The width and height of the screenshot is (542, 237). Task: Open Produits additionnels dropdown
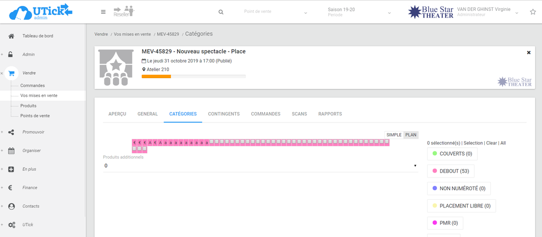tap(260, 166)
